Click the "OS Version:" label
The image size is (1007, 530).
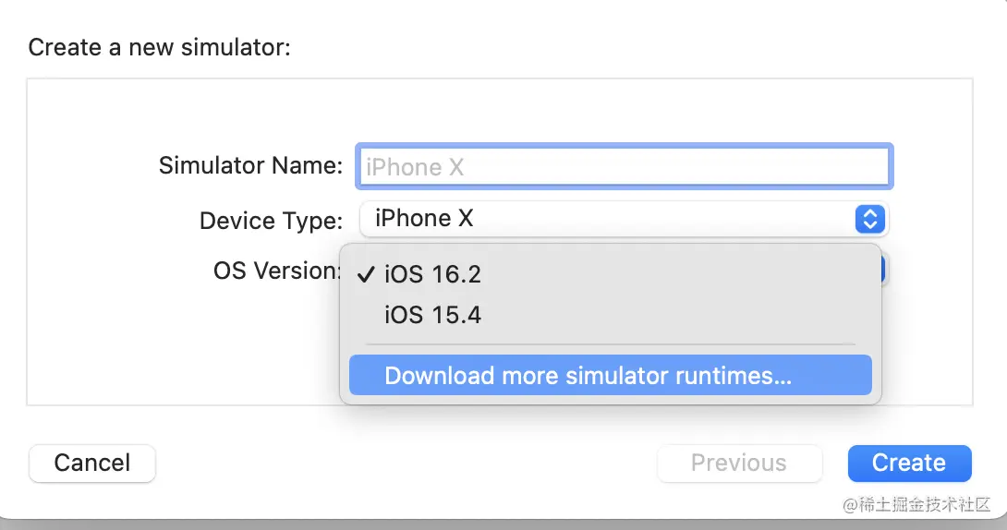click(277, 271)
